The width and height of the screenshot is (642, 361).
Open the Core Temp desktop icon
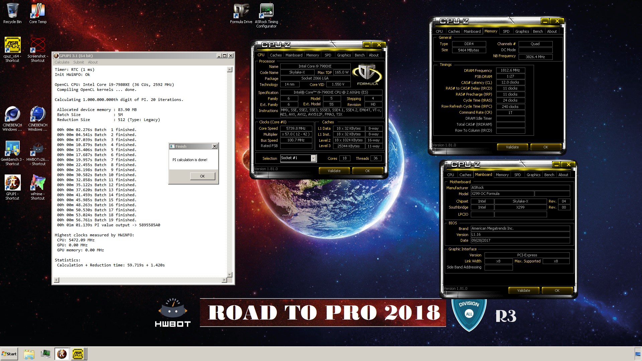tap(38, 13)
